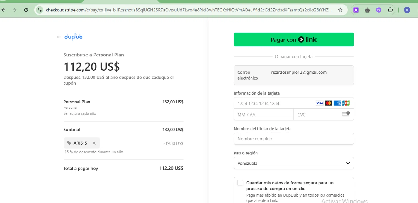Screen dimensions: 418x203
Task: Focus the MM / AA expiry field
Action: pos(264,115)
